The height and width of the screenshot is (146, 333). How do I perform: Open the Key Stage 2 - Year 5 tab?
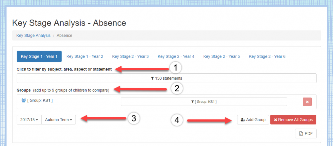(x=221, y=56)
